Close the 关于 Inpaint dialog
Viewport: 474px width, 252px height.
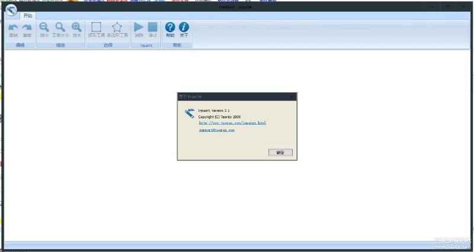[x=292, y=96]
